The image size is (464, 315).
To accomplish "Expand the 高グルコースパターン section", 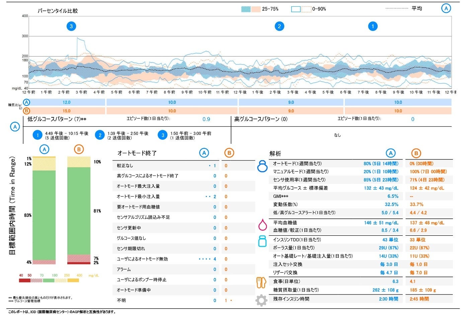I will coord(257,119).
